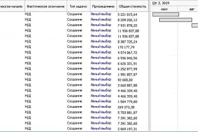Image resolution: width=198 pixels, height=132 pixels.
Task: Pick the cost cell 269 373,38
Action: tap(126, 107)
